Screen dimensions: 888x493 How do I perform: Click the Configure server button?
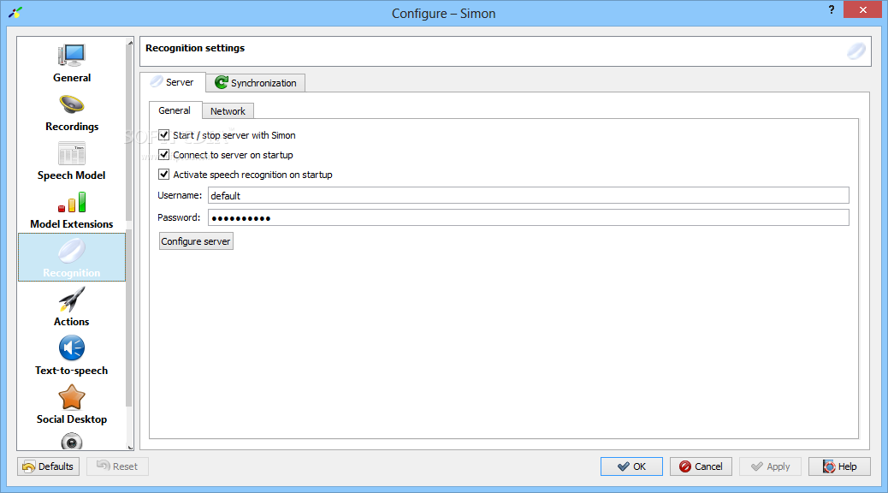point(196,241)
